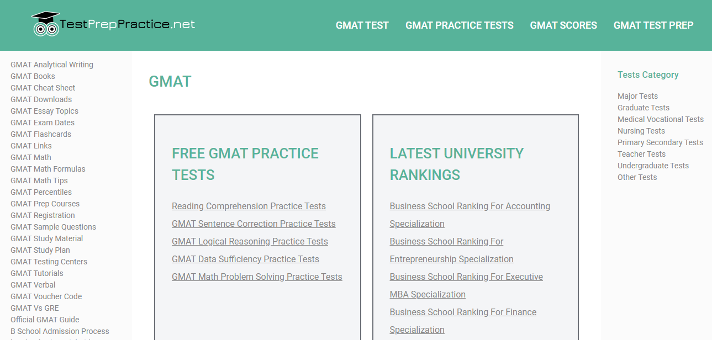Open the GMAT TEST menu item
The height and width of the screenshot is (340, 712).
coord(362,25)
